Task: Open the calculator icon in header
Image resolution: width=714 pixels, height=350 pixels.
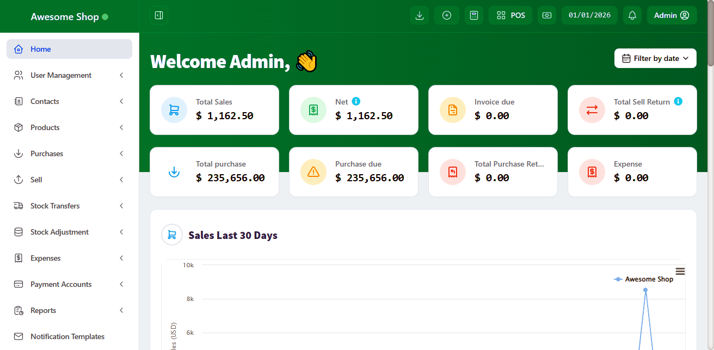Action: (474, 15)
